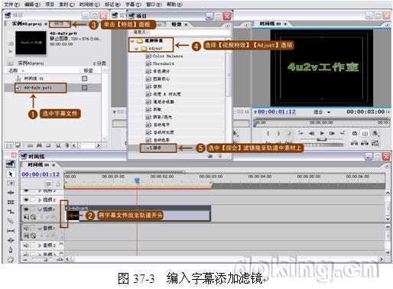This screenshot has width=393, height=289.
Task: Switch to 特效 tab in project panel
Action: coord(60,24)
